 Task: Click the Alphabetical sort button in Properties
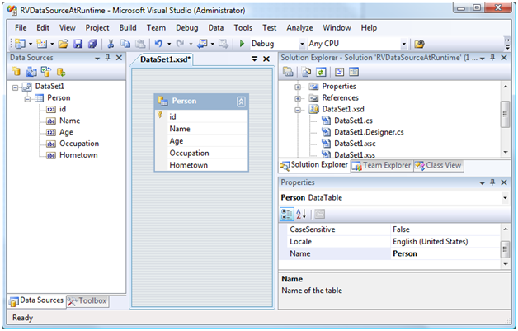coord(301,215)
